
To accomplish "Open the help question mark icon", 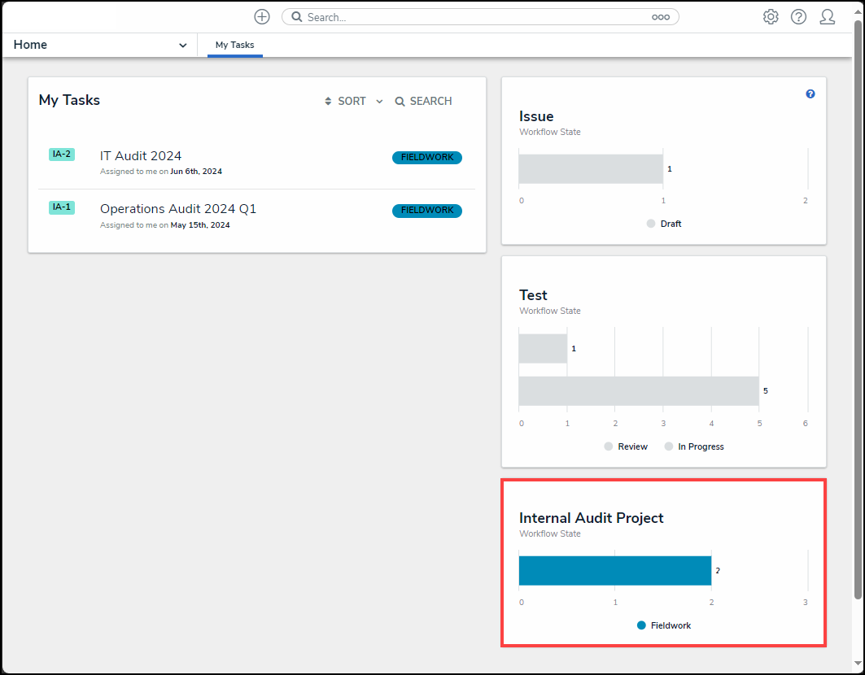I will click(798, 17).
